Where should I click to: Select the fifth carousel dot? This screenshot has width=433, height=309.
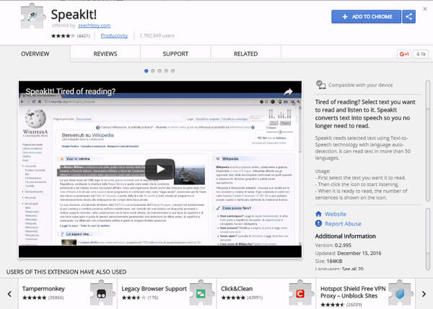click(173, 71)
